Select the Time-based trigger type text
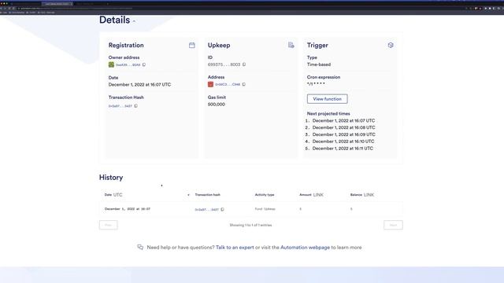 (x=318, y=64)
